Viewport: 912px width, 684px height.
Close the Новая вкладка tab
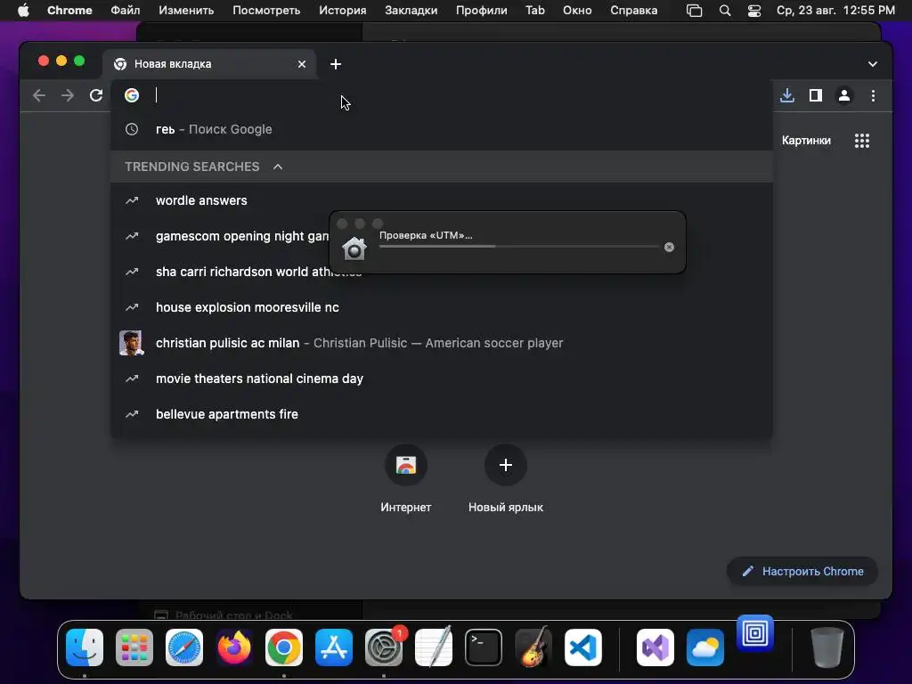pos(302,64)
